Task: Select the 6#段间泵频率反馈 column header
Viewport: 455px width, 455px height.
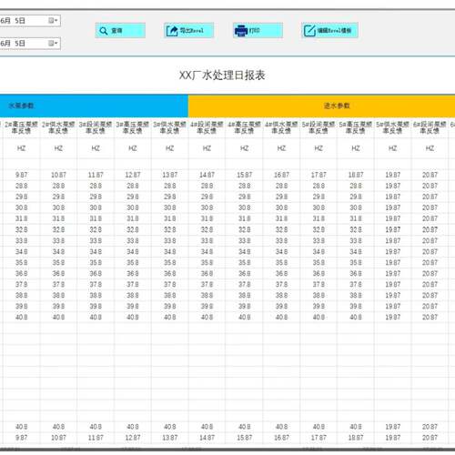Action: point(430,127)
